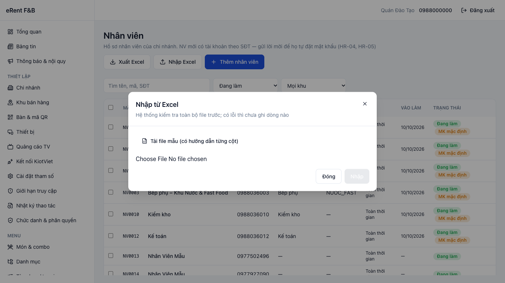Screen dimensions: 505x283
Task: Click the Khu bán hàng map pin icon
Action: click(x=10, y=102)
